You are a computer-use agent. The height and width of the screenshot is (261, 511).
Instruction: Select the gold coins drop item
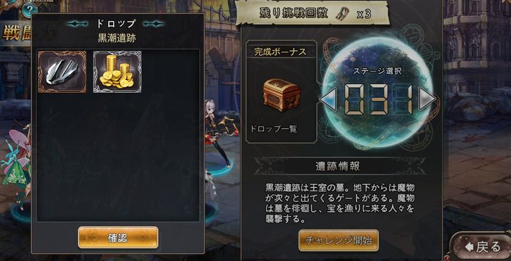coord(118,72)
